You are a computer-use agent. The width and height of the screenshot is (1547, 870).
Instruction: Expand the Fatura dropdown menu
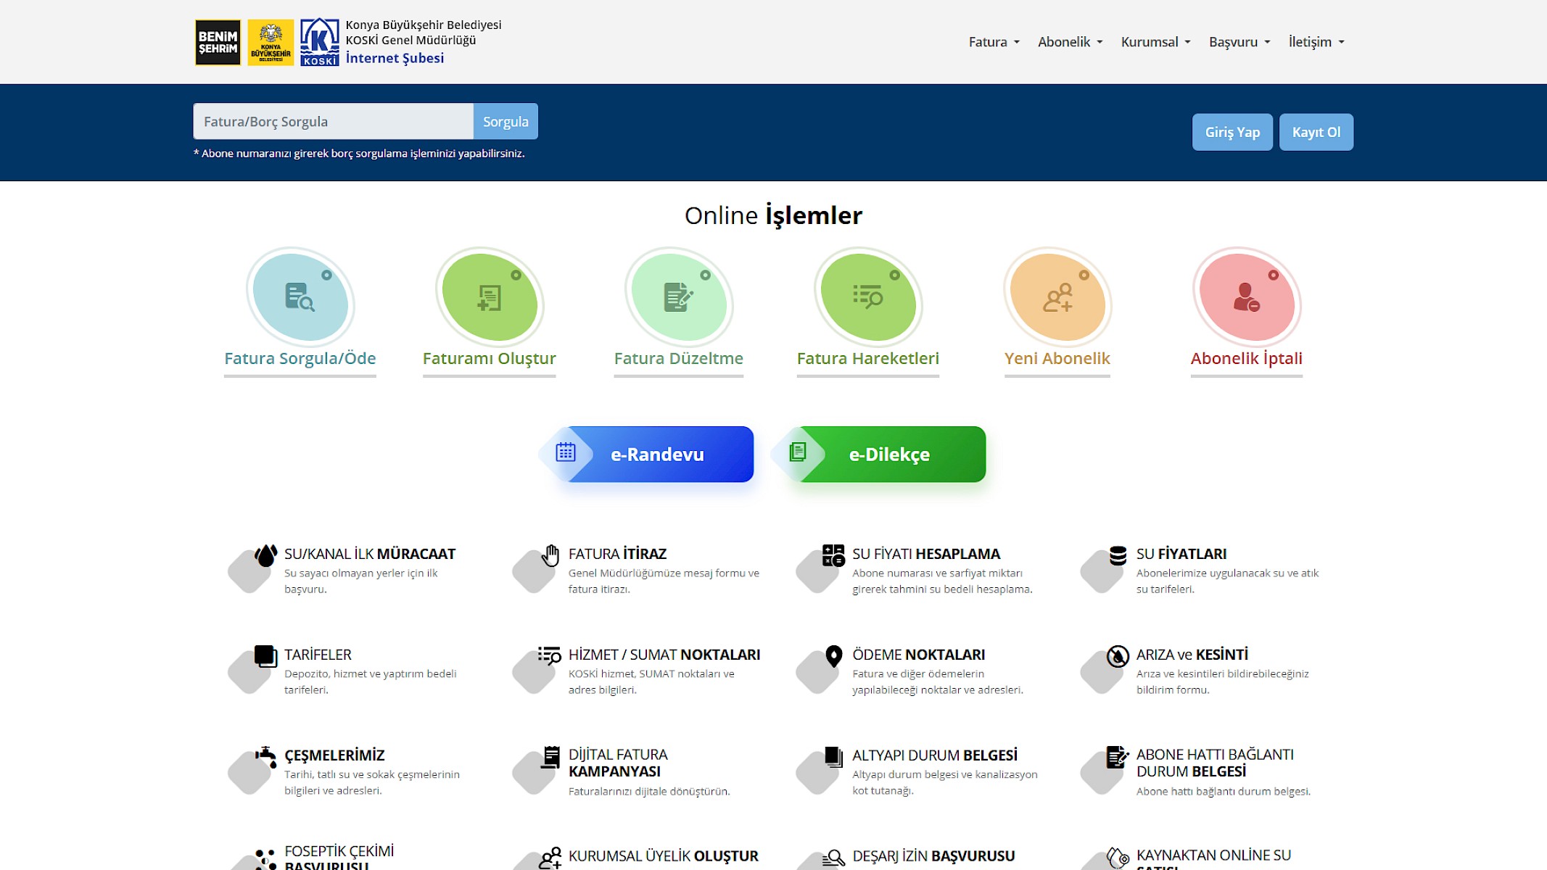(994, 42)
